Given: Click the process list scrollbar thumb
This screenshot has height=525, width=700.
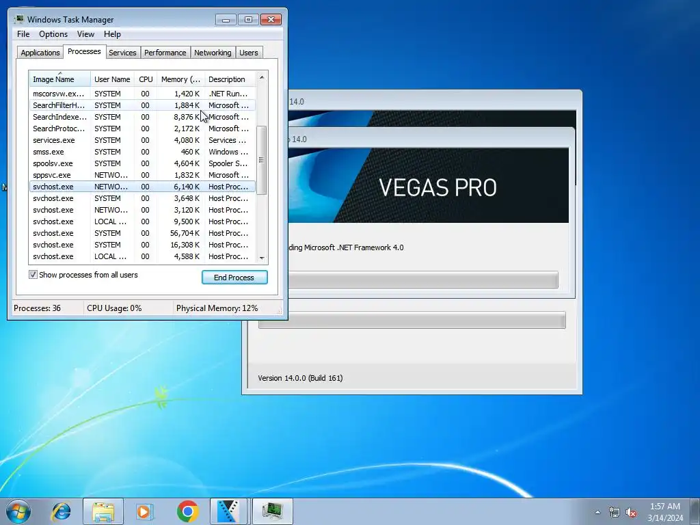Looking at the screenshot, I should tap(262, 160).
